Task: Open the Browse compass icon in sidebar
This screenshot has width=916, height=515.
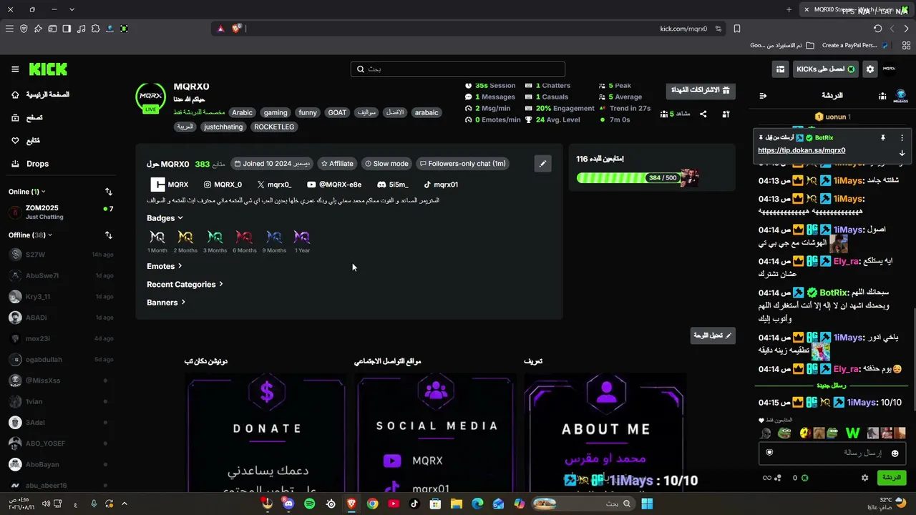Action: (x=15, y=117)
